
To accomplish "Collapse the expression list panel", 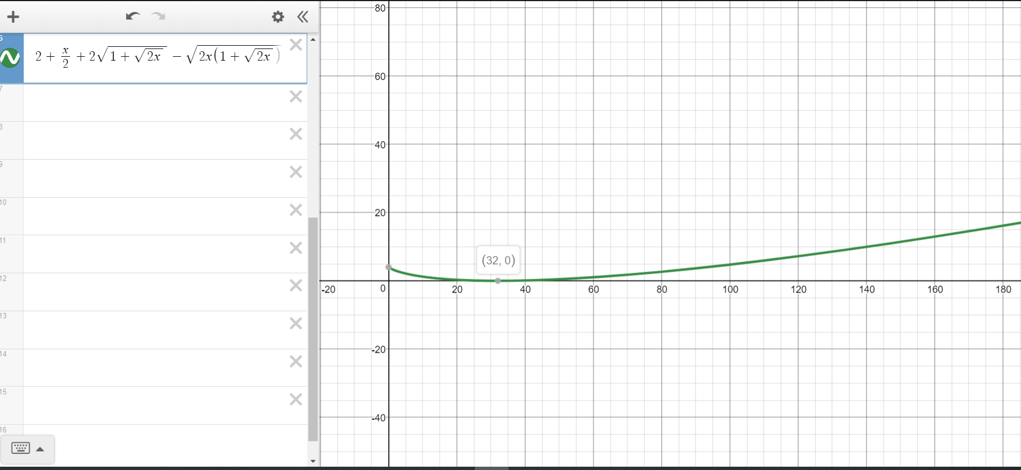I will coord(303,17).
